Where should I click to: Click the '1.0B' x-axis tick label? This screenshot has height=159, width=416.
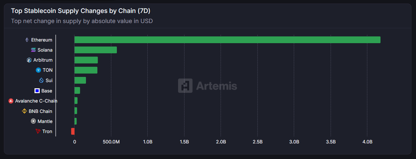click(148, 141)
